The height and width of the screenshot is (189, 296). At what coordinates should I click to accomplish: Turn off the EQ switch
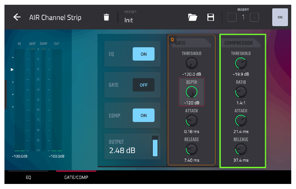pos(144,54)
